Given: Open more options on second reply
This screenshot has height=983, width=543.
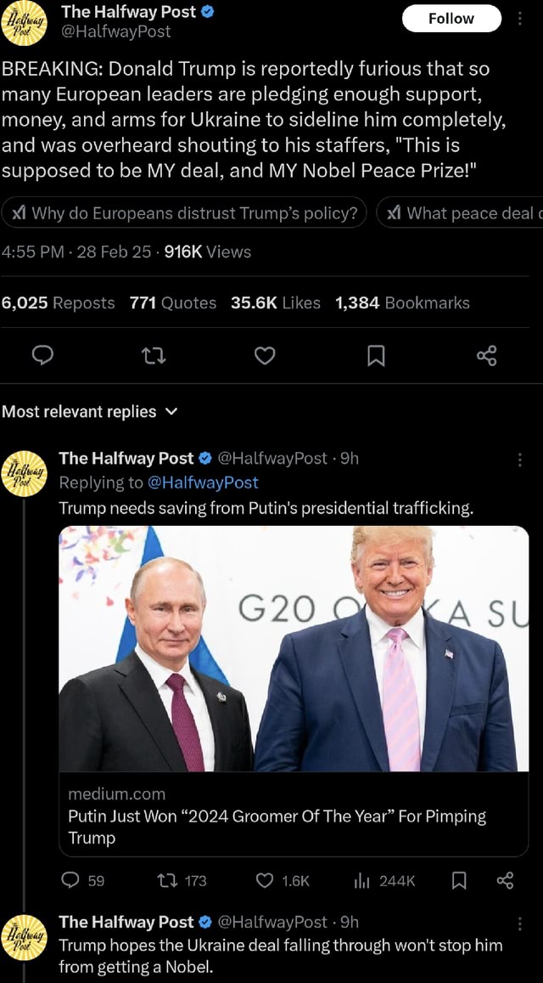Looking at the screenshot, I should [x=519, y=923].
